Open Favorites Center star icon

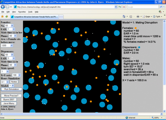2,16
